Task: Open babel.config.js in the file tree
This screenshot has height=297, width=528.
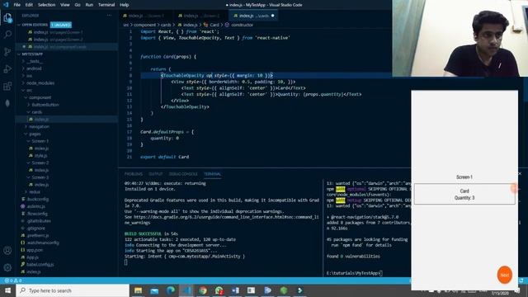Action: pyautogui.click(x=40, y=265)
